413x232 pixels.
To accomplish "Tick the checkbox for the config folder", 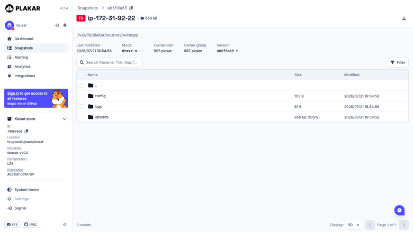I will click(81, 96).
